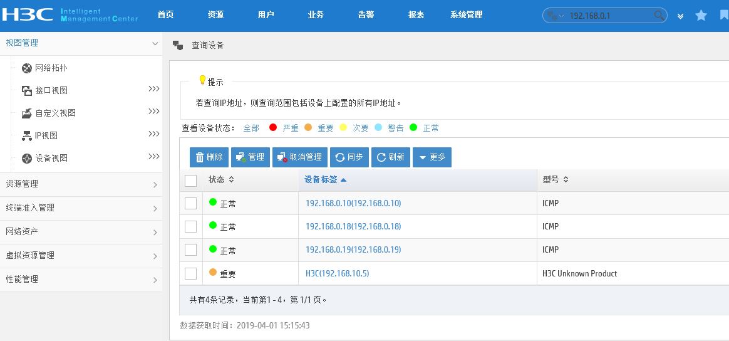
Task: Click the trash icon on delete button
Action: [200, 157]
